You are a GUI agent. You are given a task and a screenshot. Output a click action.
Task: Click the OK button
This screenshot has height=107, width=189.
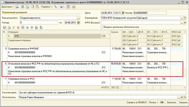click(x=162, y=102)
